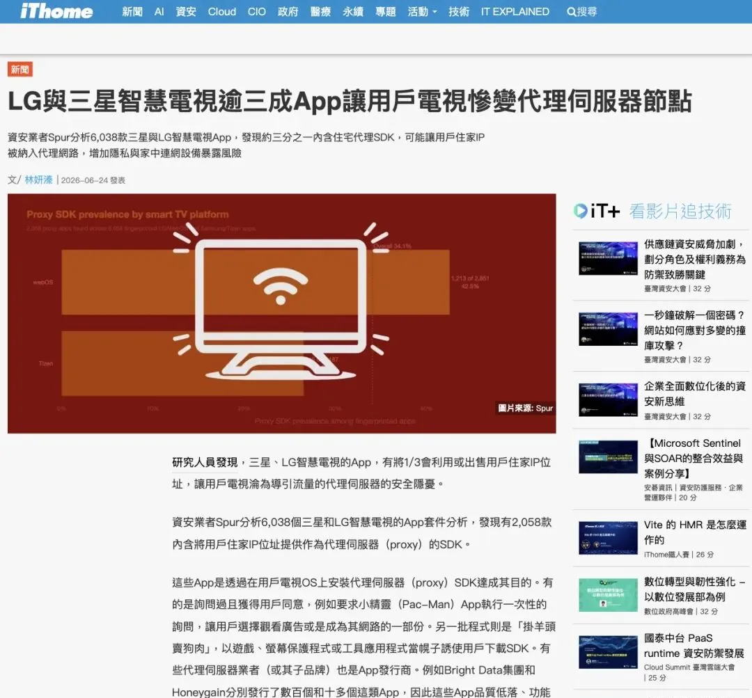
Task: Open thumbnail for 企業全面數位化後的資安新思維
Action: [x=608, y=400]
